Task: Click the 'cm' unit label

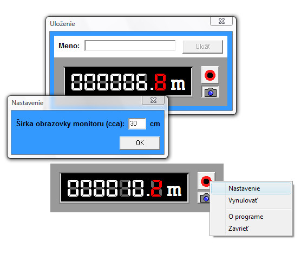Action: (155, 124)
